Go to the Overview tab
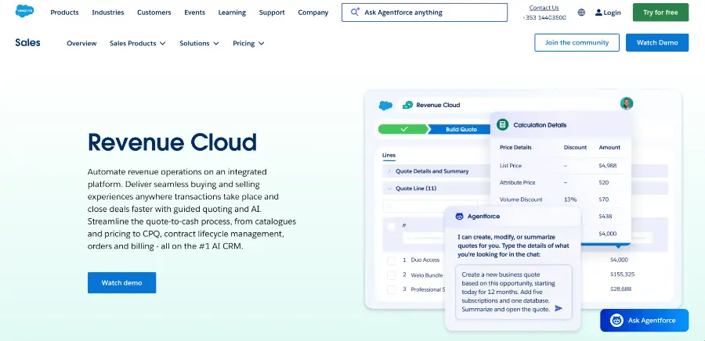This screenshot has height=341, width=705. pos(81,43)
